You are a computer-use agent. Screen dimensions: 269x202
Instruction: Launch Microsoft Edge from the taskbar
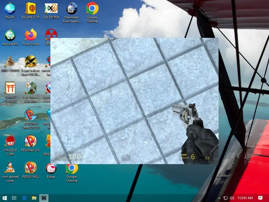24,198
